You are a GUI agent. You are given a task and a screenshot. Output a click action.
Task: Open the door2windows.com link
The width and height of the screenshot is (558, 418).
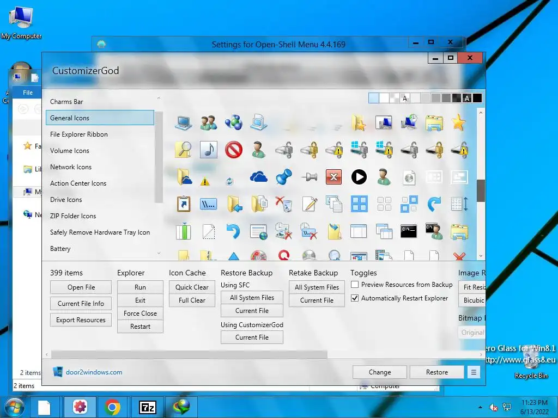94,372
